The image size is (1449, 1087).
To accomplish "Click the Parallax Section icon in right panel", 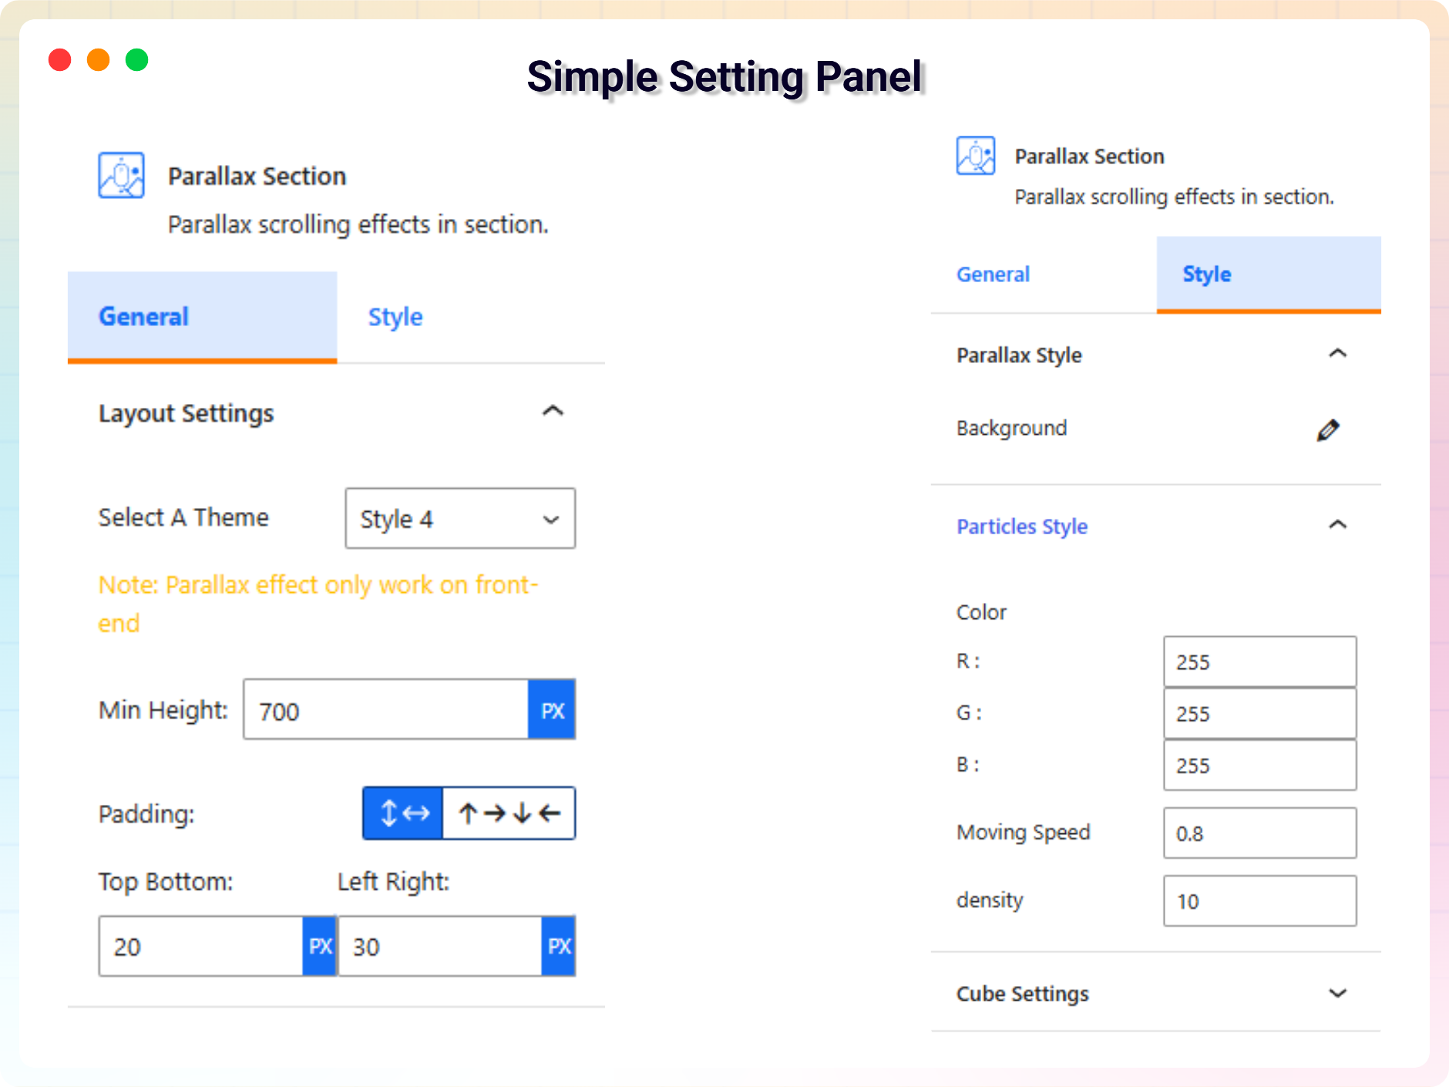I will point(975,156).
